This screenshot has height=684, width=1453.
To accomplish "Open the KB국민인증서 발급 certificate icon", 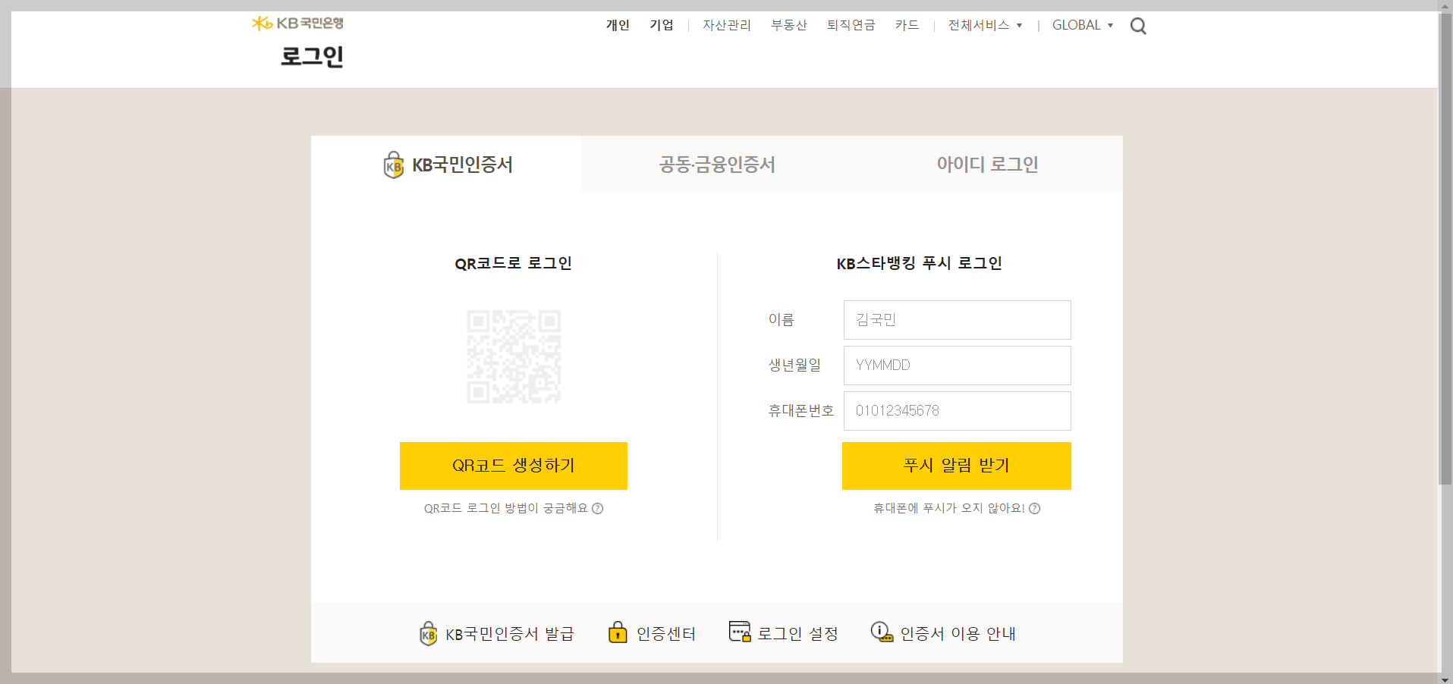I will (x=428, y=633).
